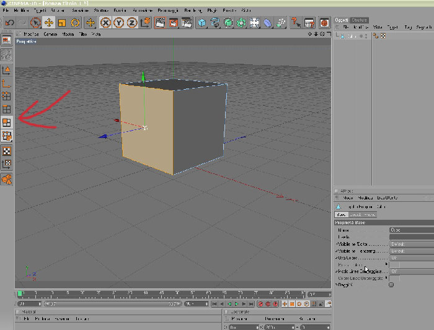Open the spline drawing tools icon
Screen dimensions: 434x330
[x=215, y=23]
